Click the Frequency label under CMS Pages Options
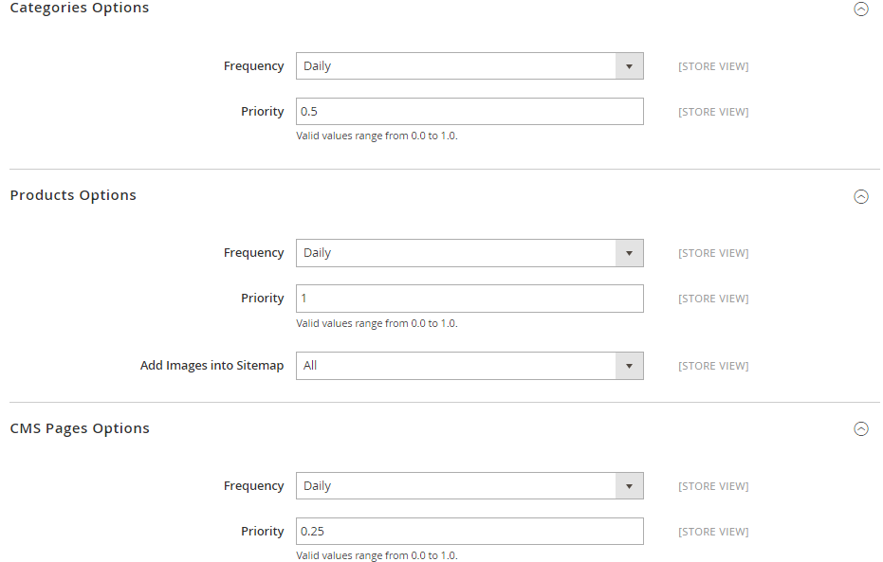883x562 pixels. 253,486
